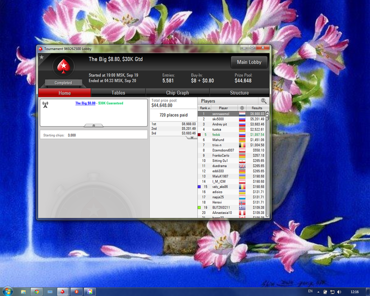Switch to the Home tab
Viewport: 370px width, 296px height.
64,93
